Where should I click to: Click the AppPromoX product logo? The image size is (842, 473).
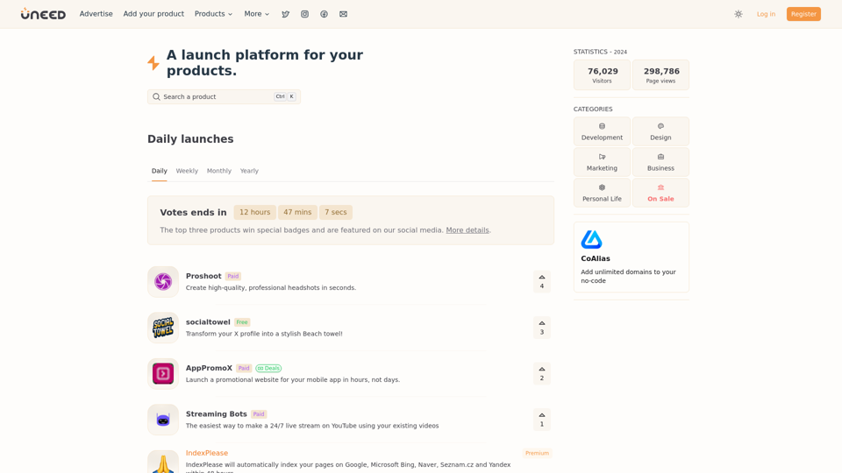(163, 374)
